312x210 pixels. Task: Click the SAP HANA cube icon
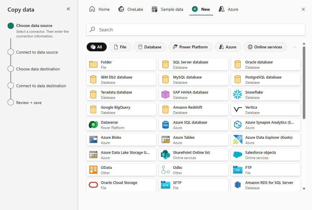coord(165,94)
